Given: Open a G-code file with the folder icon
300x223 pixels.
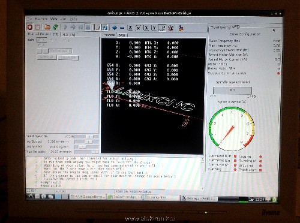Looking at the screenshot, I should [x=47, y=27].
